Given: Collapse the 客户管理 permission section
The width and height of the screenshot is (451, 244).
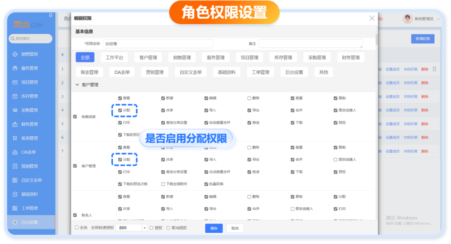Looking at the screenshot, I should (78, 85).
